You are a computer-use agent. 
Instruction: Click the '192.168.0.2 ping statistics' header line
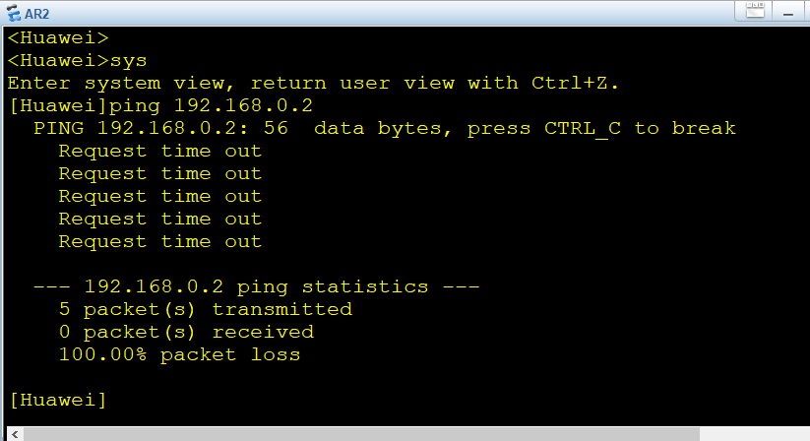pyautogui.click(x=257, y=286)
